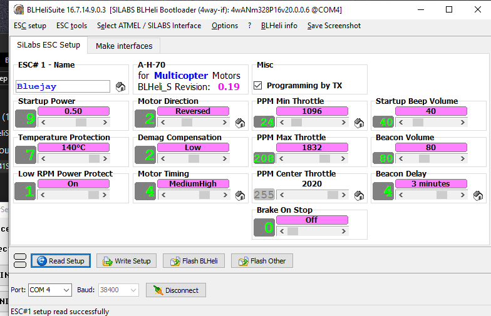The width and height of the screenshot is (491, 316).
Task: Click the Startup Power slider thumb
Action: click(x=81, y=123)
